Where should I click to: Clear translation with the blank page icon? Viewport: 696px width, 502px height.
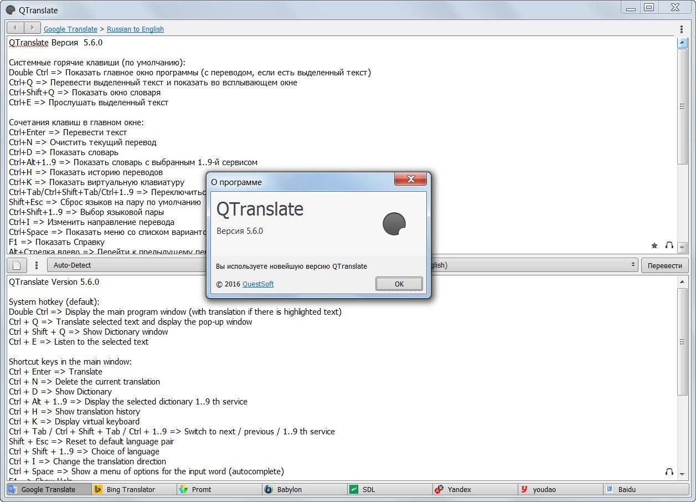[x=17, y=265]
